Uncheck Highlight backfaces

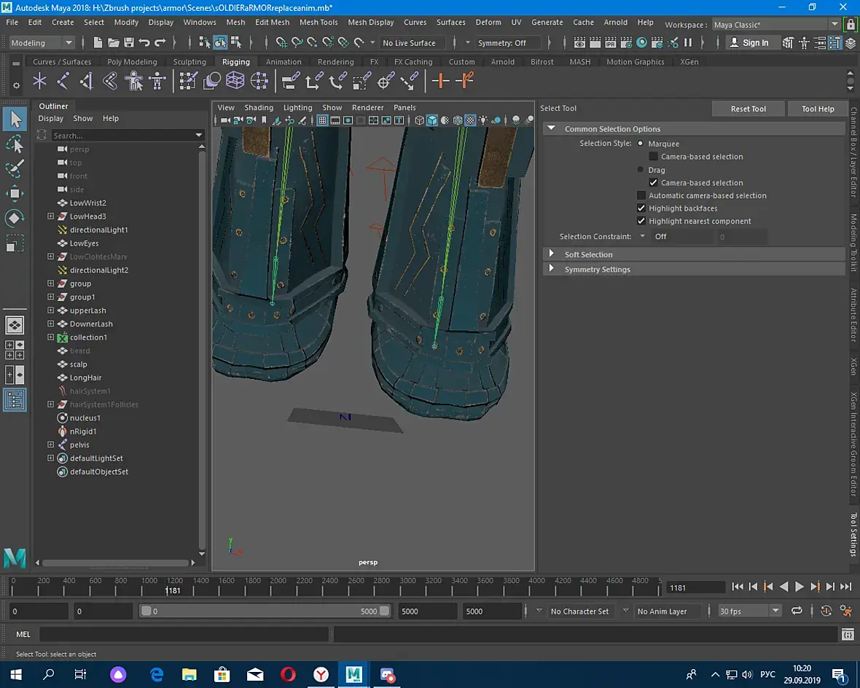641,208
